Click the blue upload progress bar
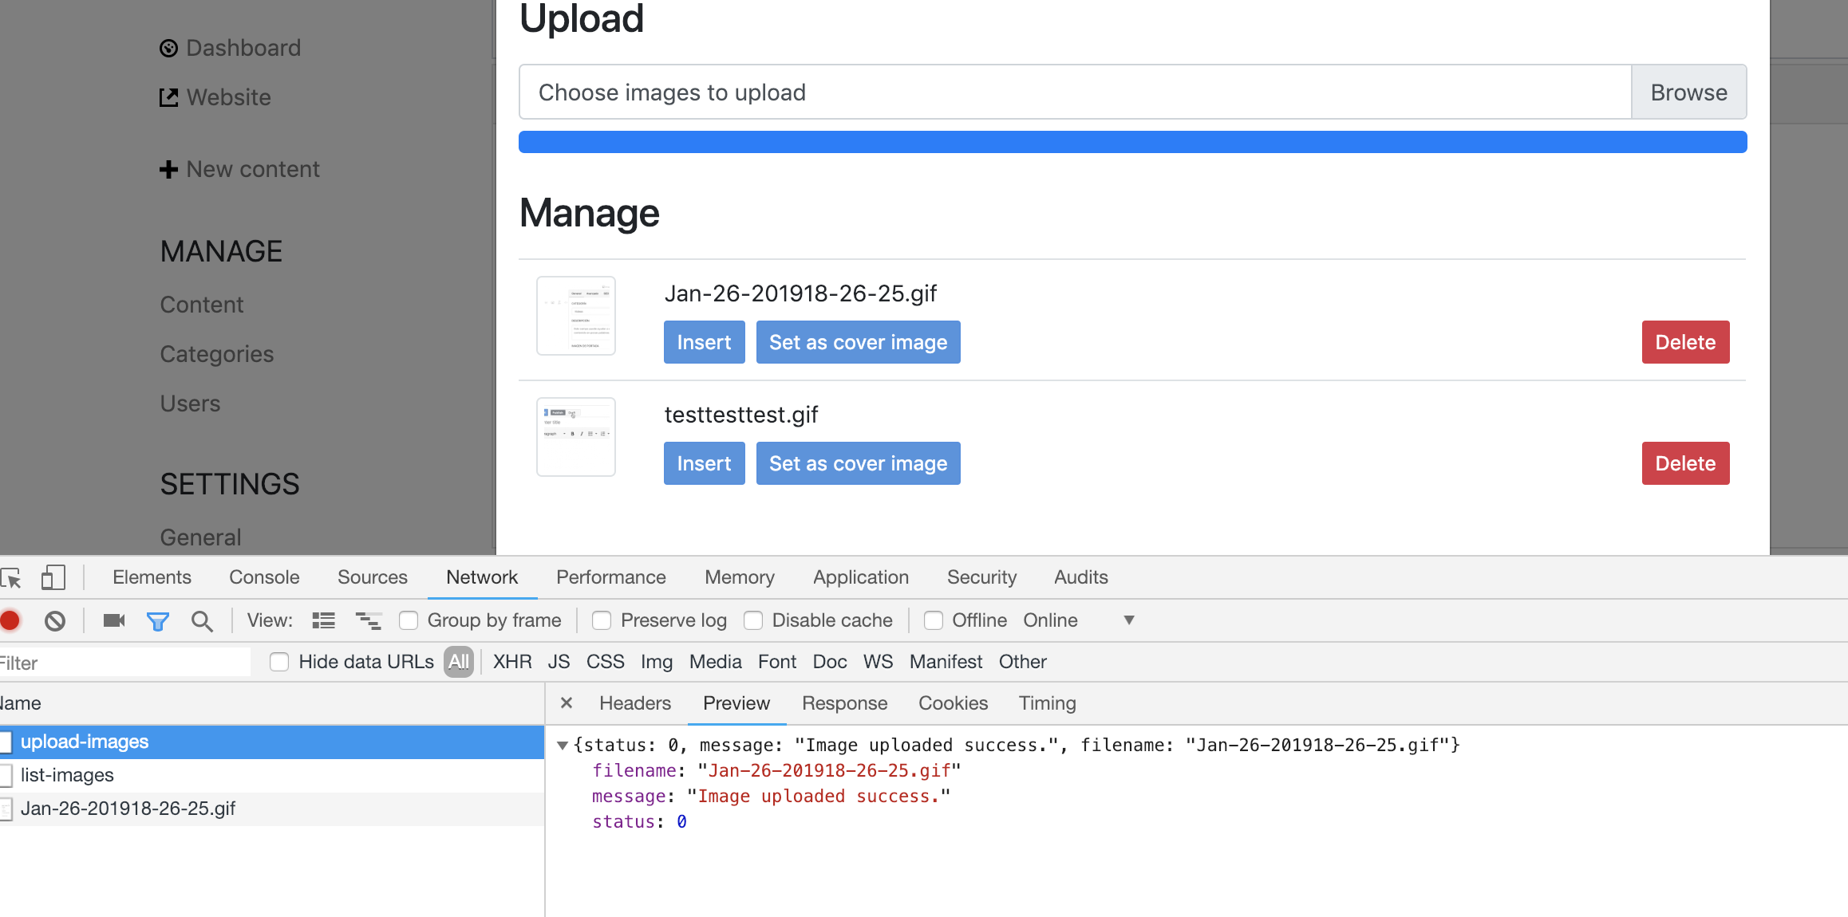The image size is (1848, 917). [x=1131, y=142]
